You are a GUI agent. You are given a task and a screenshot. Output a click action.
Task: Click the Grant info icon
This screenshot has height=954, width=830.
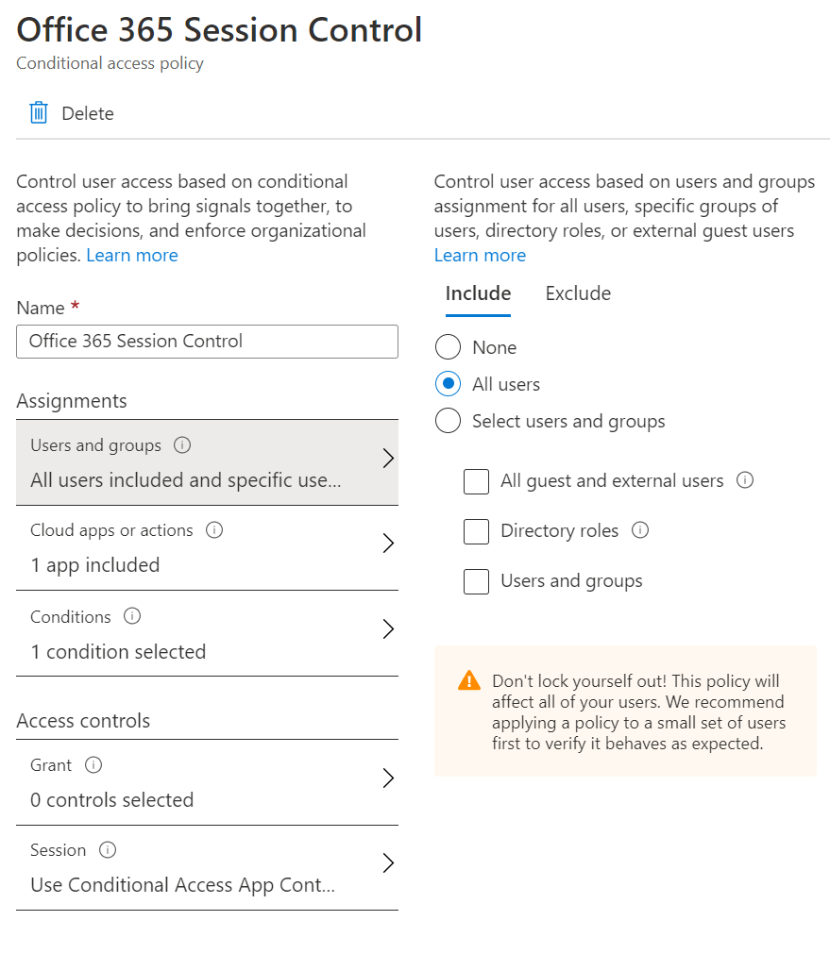tap(93, 764)
